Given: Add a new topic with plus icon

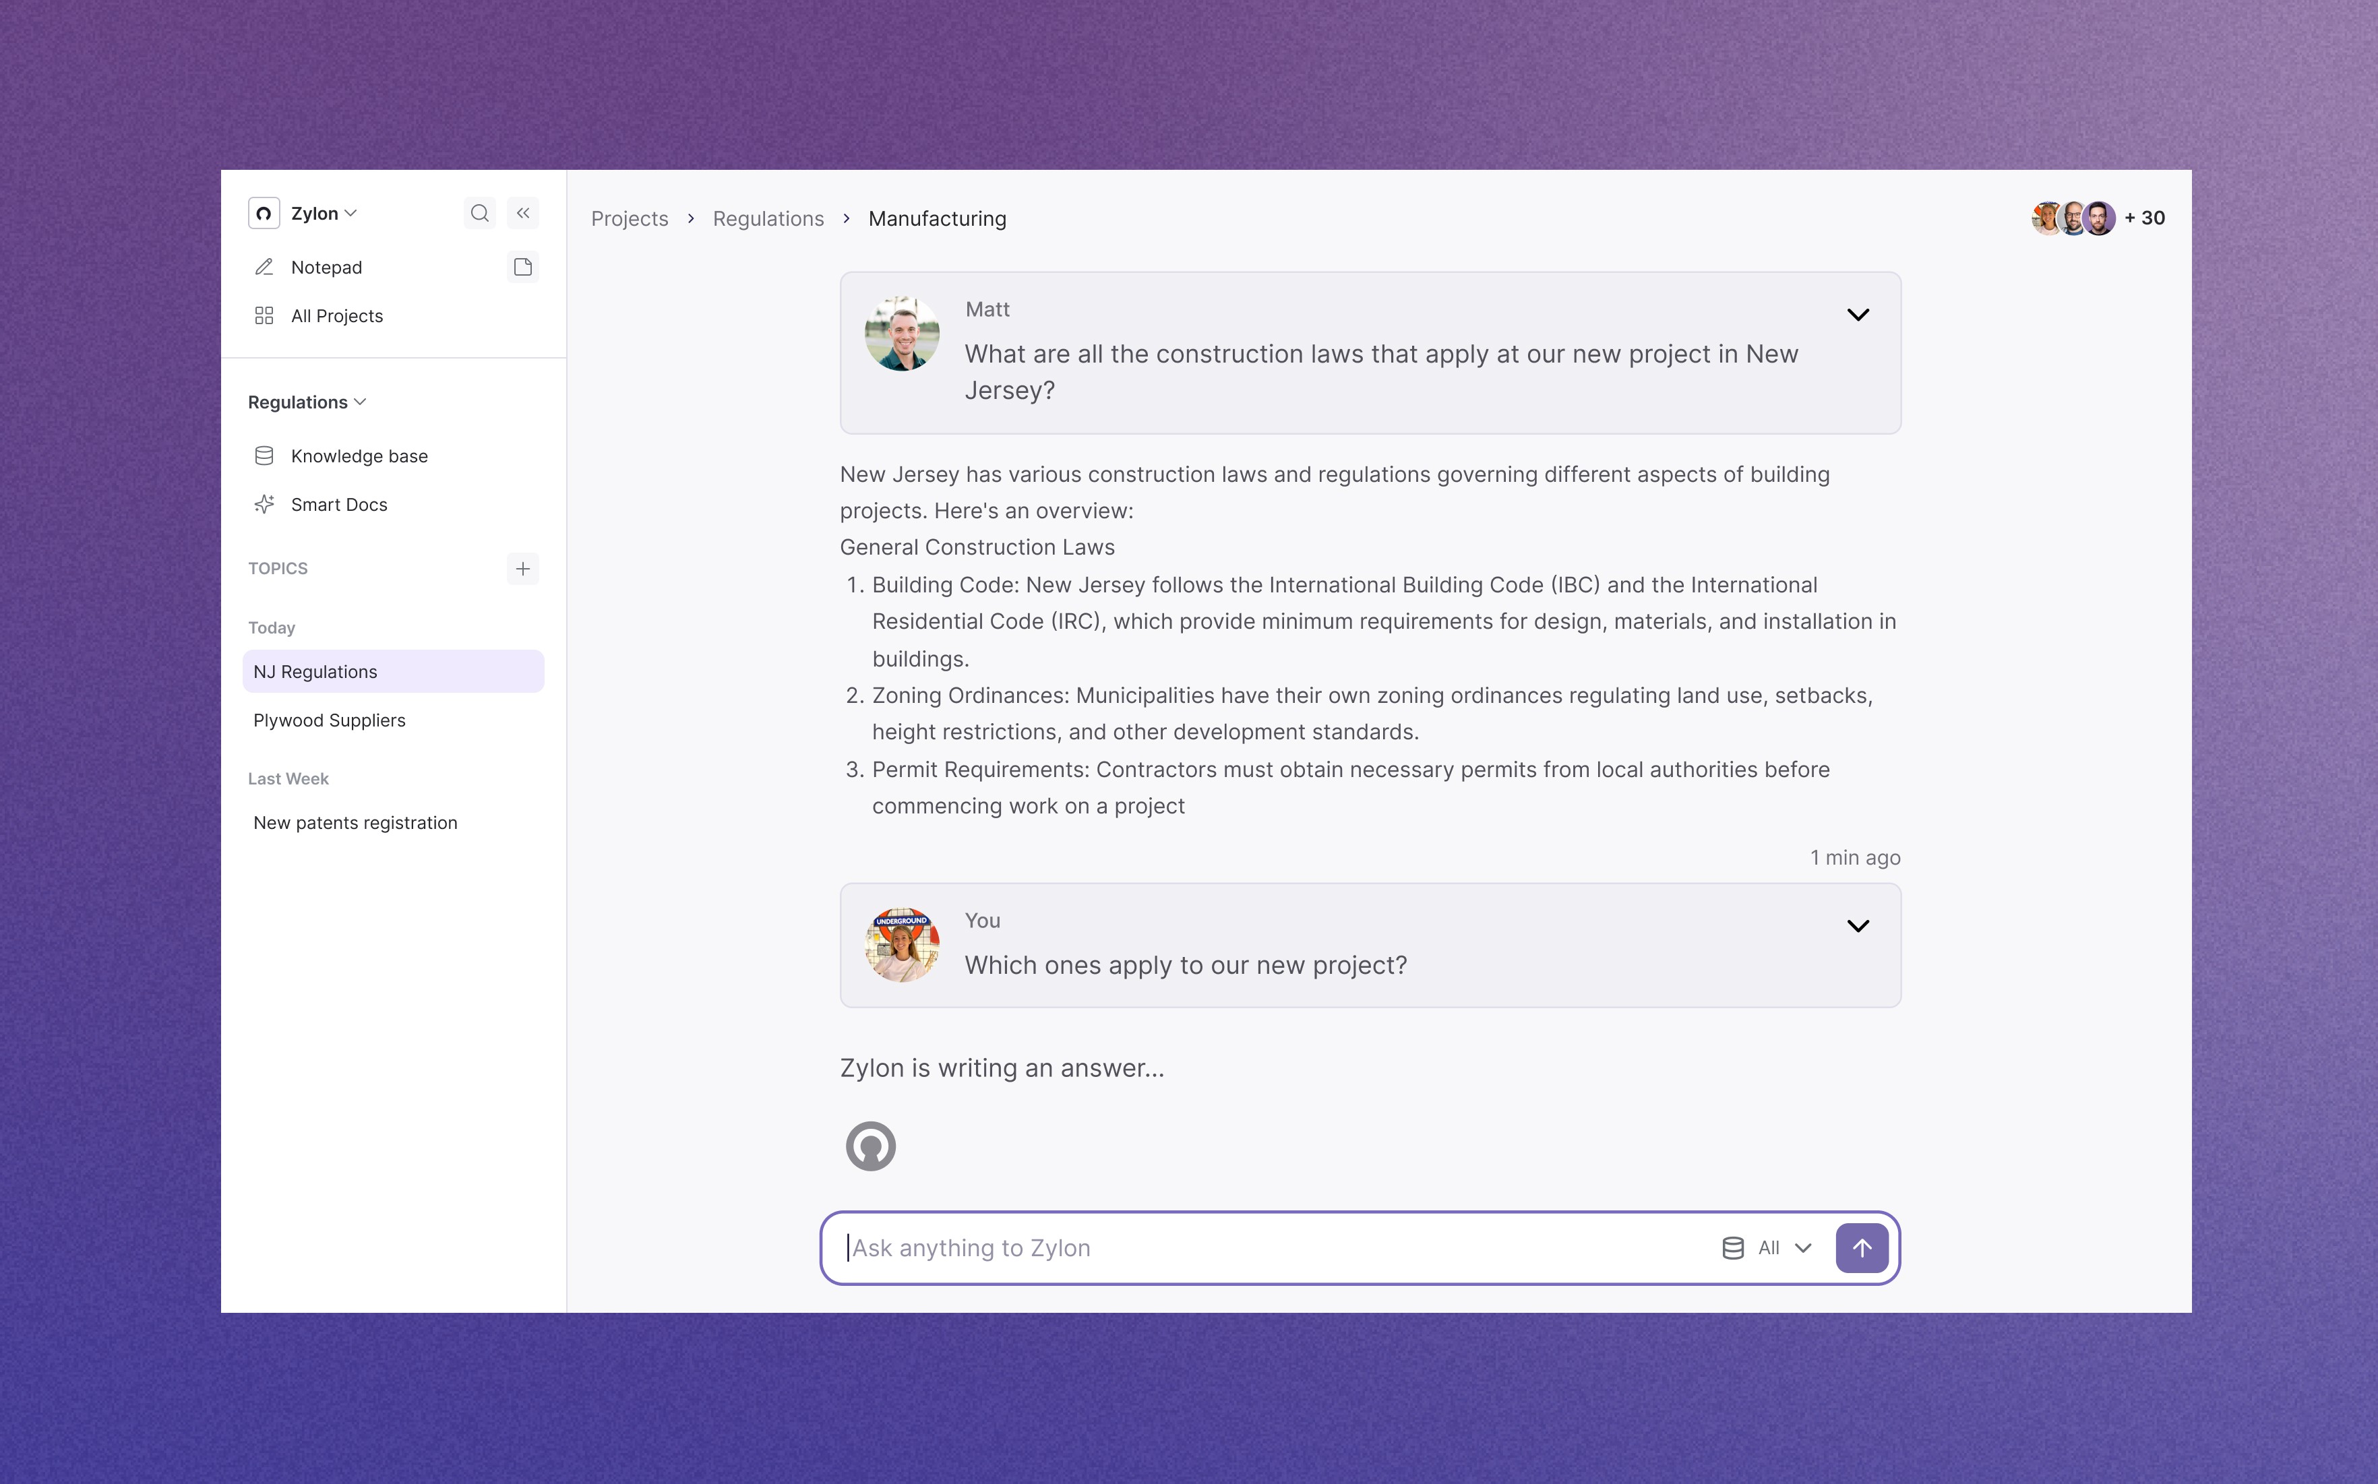Looking at the screenshot, I should (x=523, y=568).
